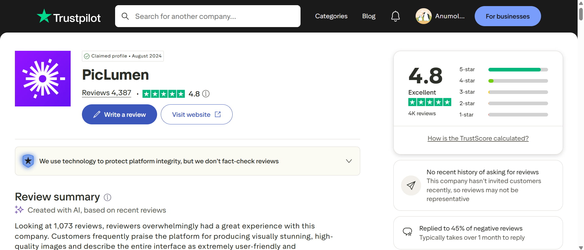Click the Trustpilot star logo
The image size is (584, 250).
pyautogui.click(x=44, y=16)
